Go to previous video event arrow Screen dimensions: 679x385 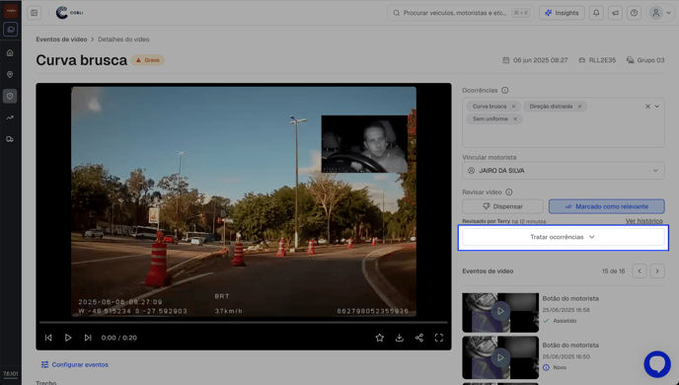tap(640, 271)
